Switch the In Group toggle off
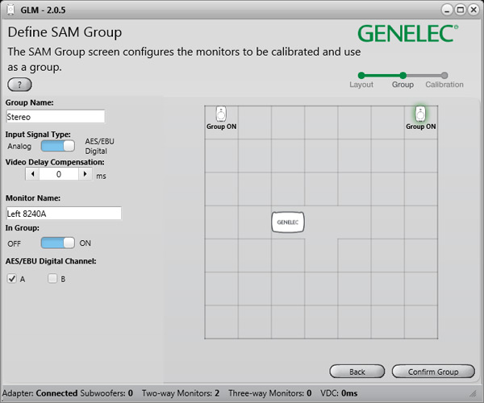Image resolution: width=484 pixels, height=403 pixels. [x=57, y=243]
